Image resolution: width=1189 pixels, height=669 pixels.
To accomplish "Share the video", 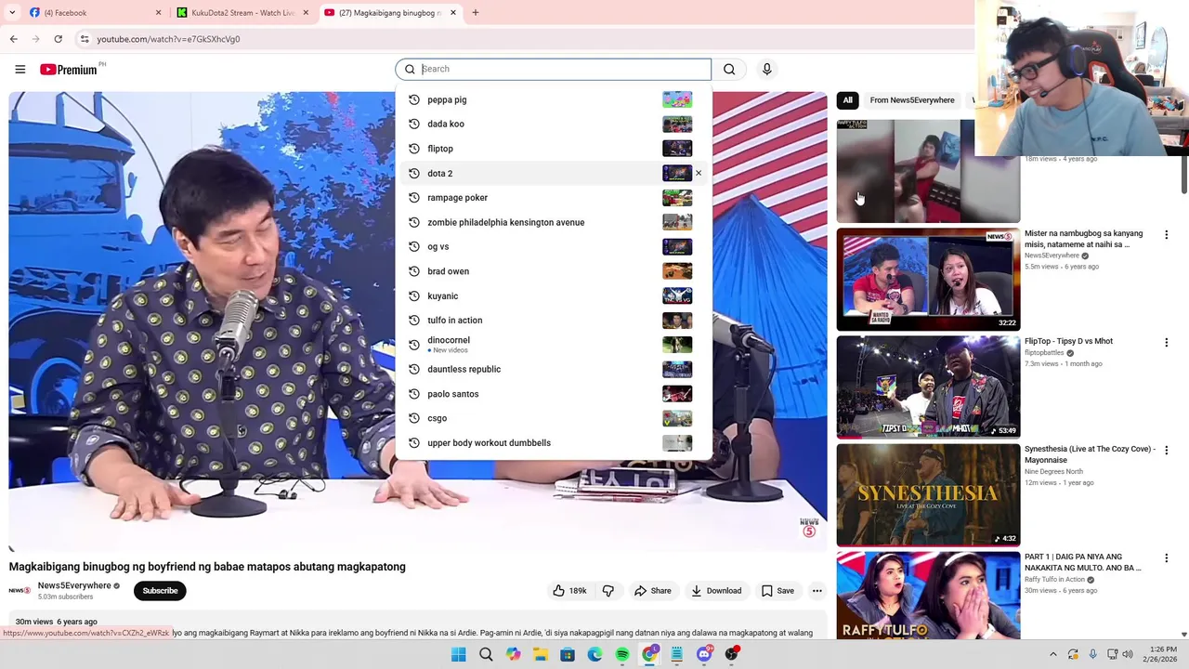I will (652, 590).
